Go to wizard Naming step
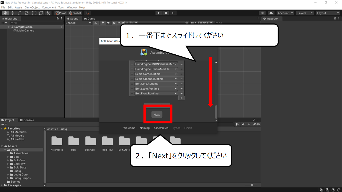342x192 pixels. (145, 128)
